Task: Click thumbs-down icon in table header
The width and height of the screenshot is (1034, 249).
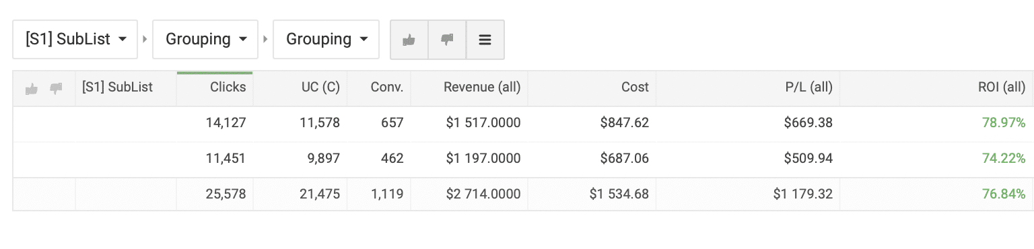Action: click(x=57, y=88)
